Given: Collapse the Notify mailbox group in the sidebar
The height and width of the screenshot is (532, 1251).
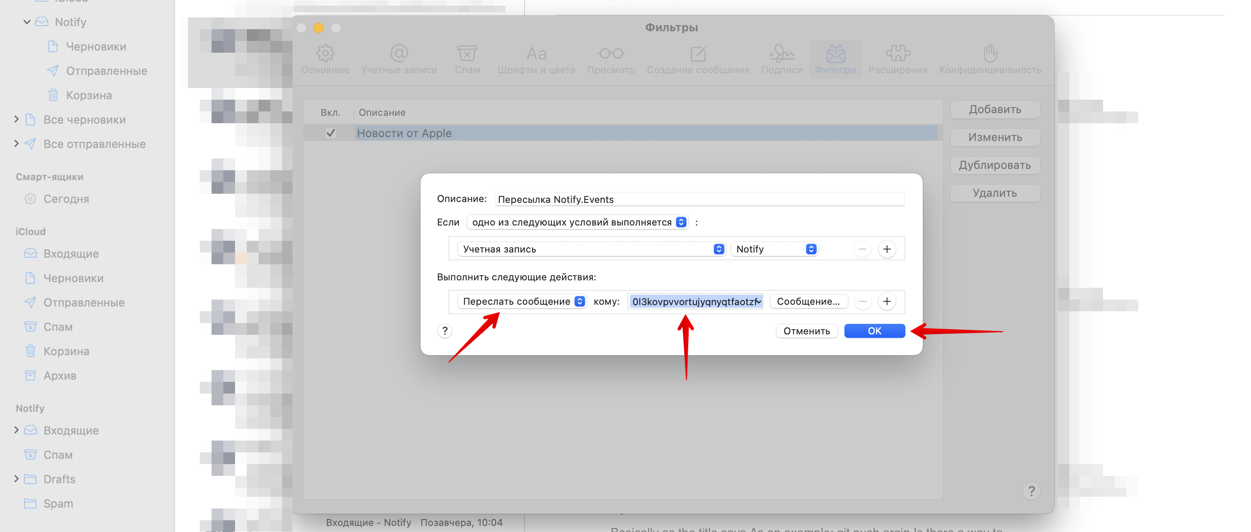Looking at the screenshot, I should [27, 22].
